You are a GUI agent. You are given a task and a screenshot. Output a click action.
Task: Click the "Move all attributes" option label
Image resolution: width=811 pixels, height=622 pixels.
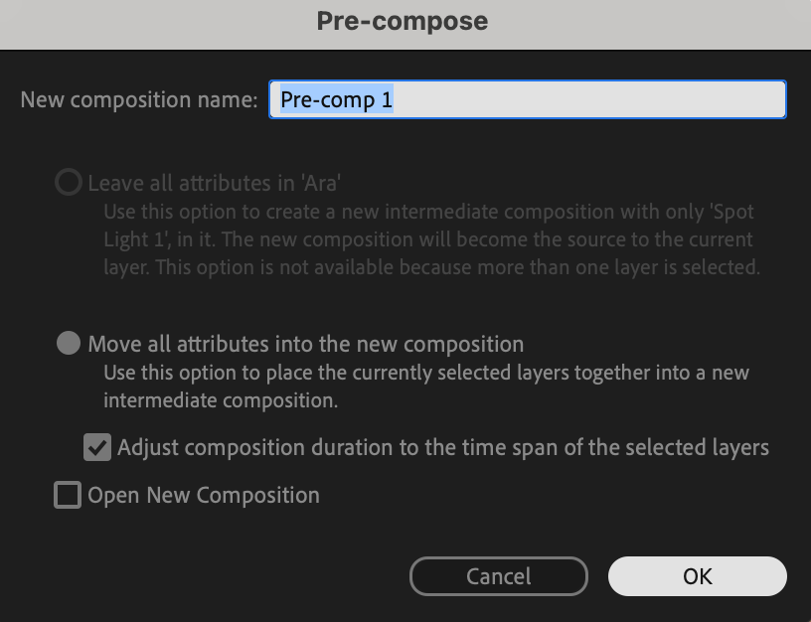pos(305,344)
